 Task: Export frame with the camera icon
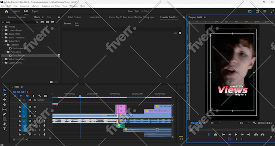[x=216, y=134]
